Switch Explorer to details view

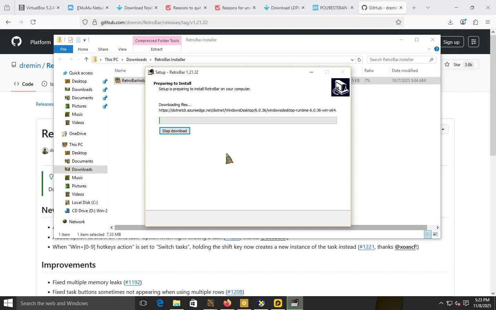tap(428, 235)
